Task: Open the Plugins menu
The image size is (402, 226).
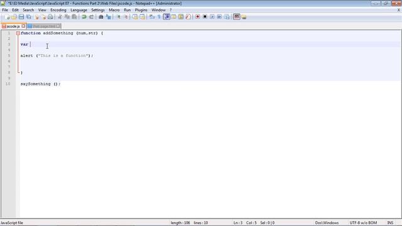Action: pyautogui.click(x=141, y=10)
